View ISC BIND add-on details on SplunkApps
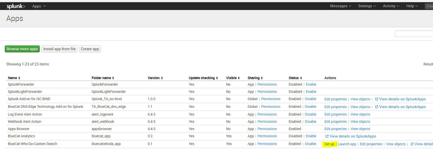Image resolution: width=433 pixels, height=149 pixels. [x=400, y=99]
